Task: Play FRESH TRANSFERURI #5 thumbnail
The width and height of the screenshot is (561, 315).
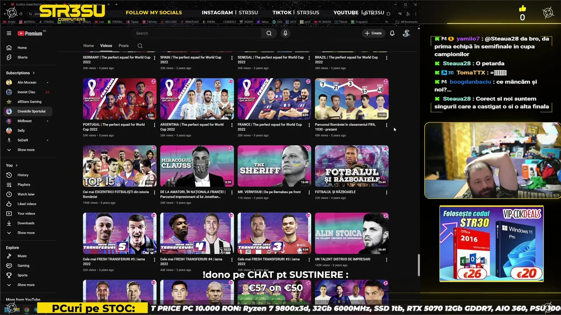Action: (120, 234)
